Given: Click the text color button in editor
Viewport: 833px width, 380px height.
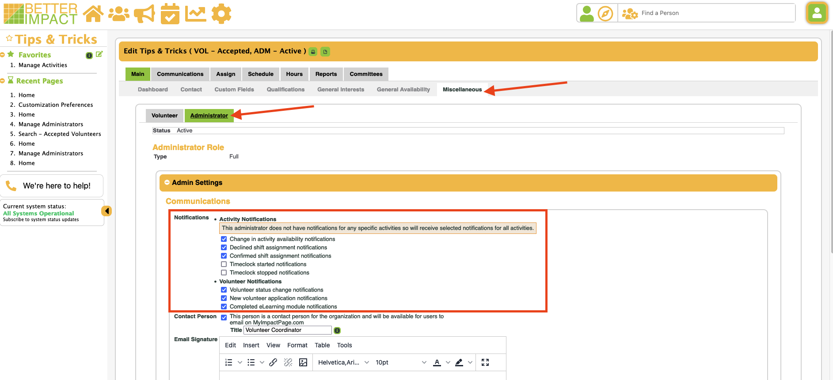Looking at the screenshot, I should tap(437, 362).
